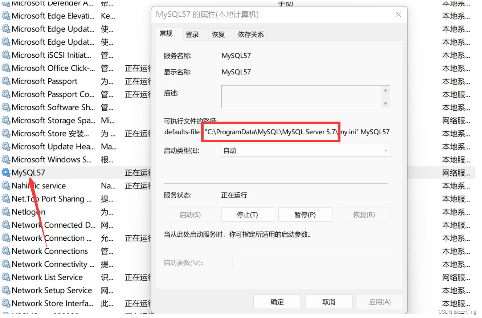The height and width of the screenshot is (318, 482).
Task: Click gear icon beside Net.Tcp Port Sharing
Action: [x=6, y=199]
